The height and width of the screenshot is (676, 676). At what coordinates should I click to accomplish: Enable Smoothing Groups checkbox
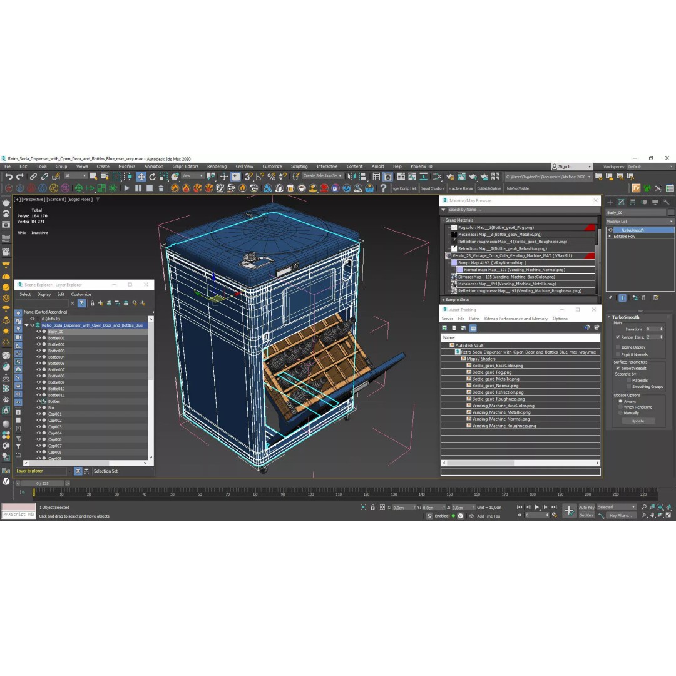pyautogui.click(x=628, y=386)
